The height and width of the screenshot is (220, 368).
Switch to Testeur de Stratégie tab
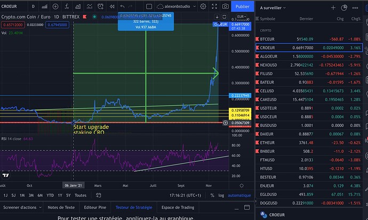click(x=134, y=207)
